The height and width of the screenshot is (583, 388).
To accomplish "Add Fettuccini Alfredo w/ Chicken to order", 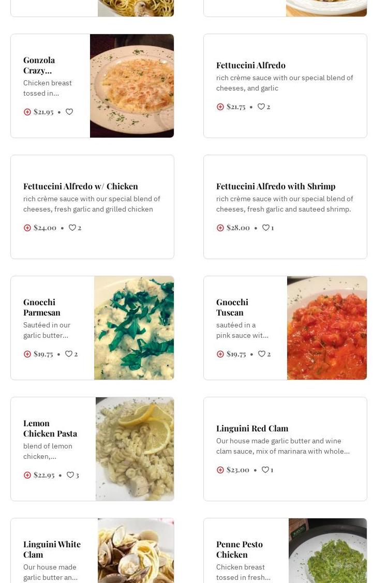I will click(x=27, y=228).
